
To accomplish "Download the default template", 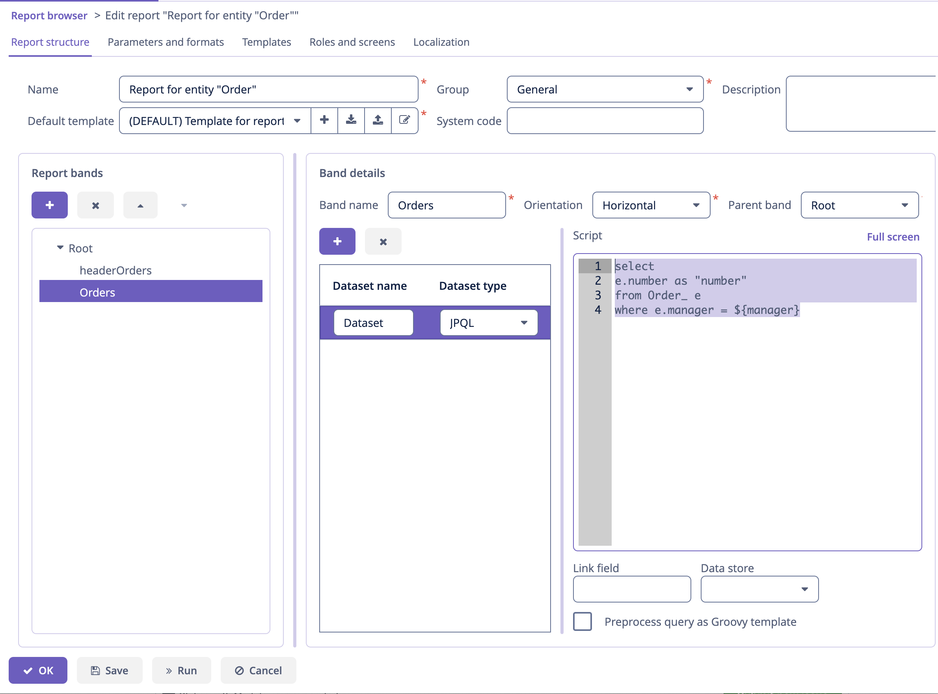I will (351, 121).
